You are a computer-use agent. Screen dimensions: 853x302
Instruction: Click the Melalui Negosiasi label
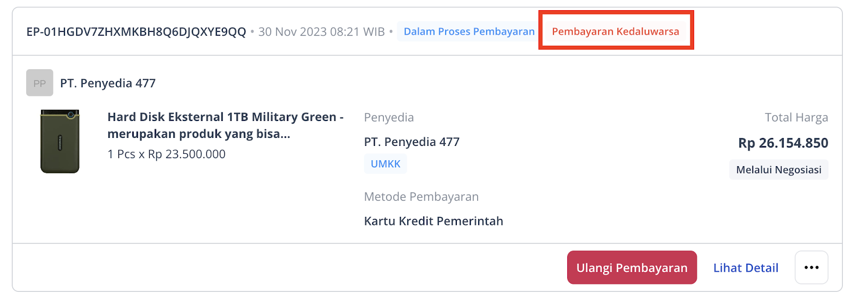[x=778, y=169]
